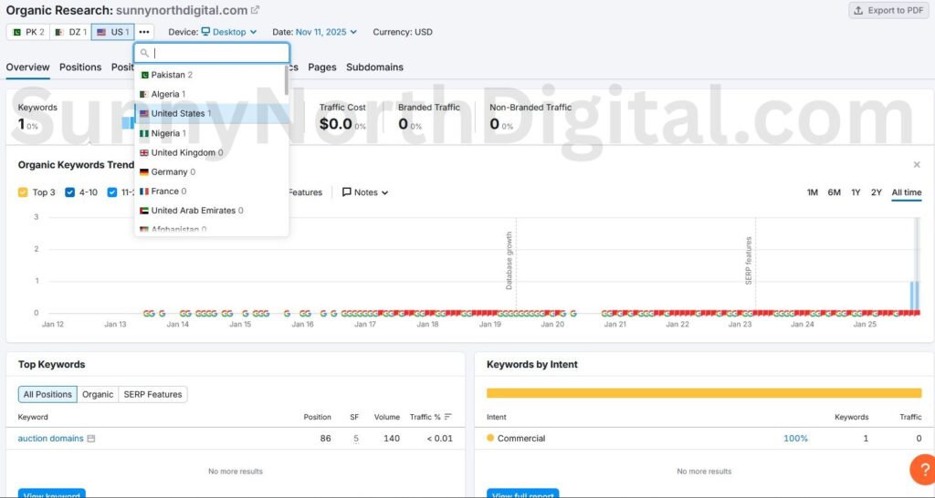935x498 pixels.
Task: Select the PK 2 country chip
Action: [28, 32]
